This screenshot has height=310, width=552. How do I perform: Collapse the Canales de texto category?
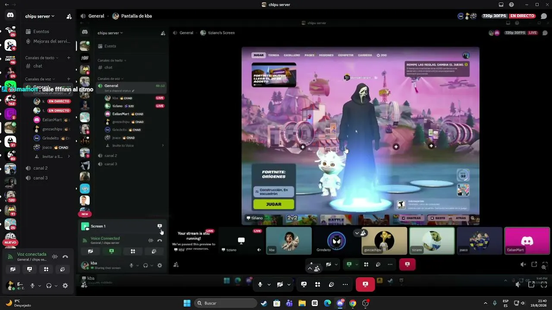coord(41,58)
